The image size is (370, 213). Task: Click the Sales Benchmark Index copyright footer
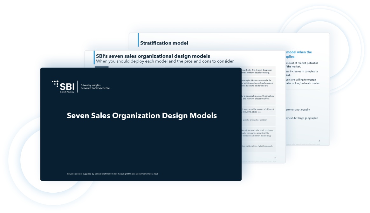[112, 174]
